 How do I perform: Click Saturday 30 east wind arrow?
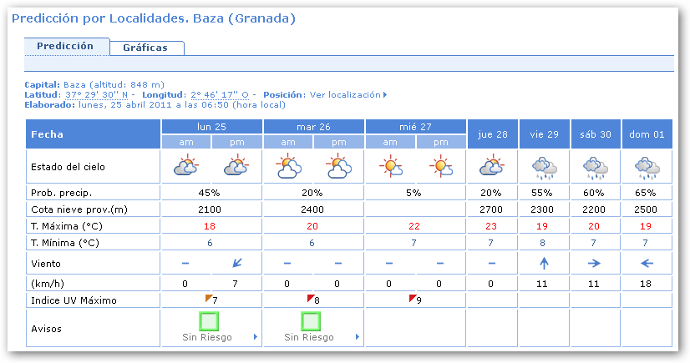click(595, 263)
